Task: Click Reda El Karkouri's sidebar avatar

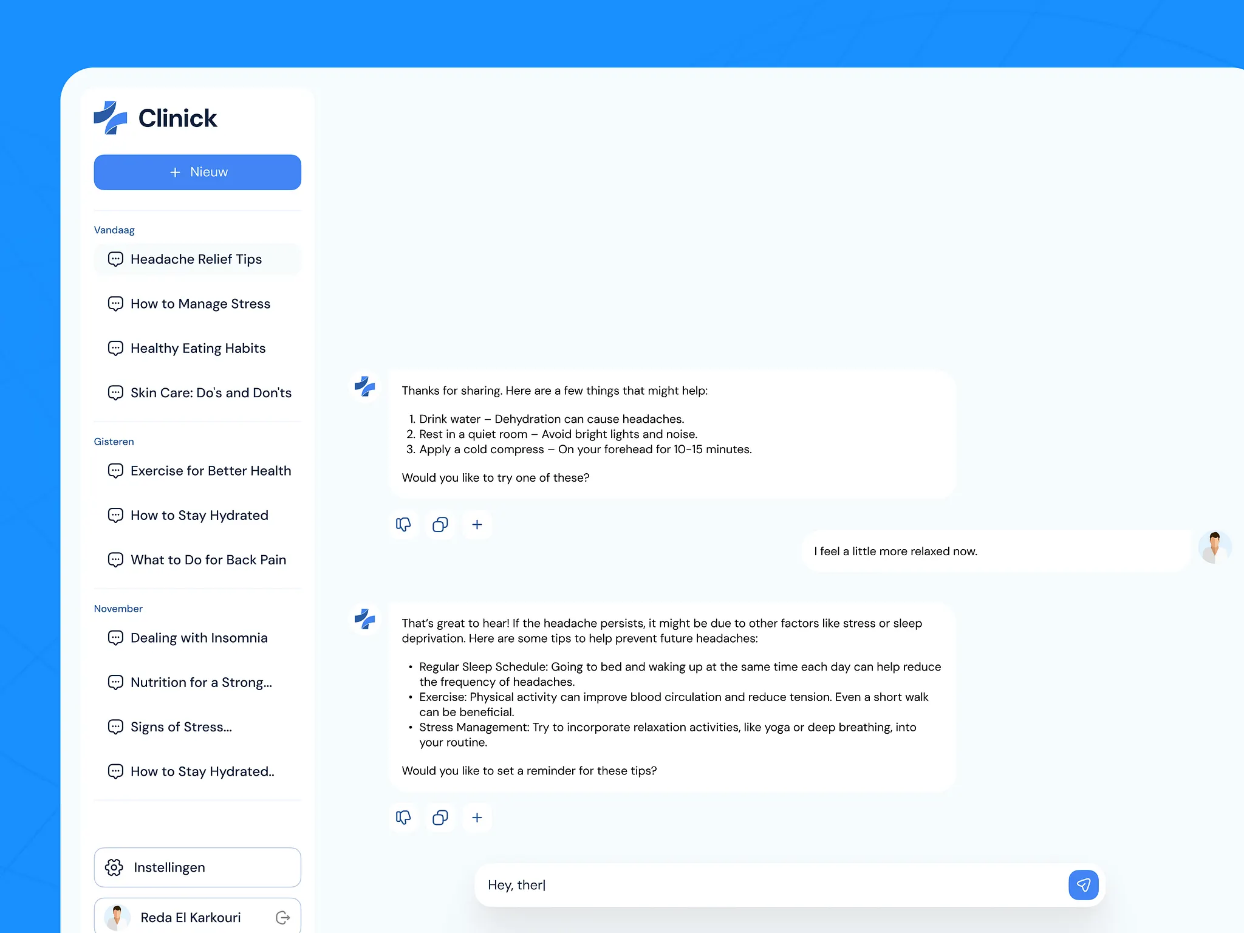Action: (x=117, y=917)
